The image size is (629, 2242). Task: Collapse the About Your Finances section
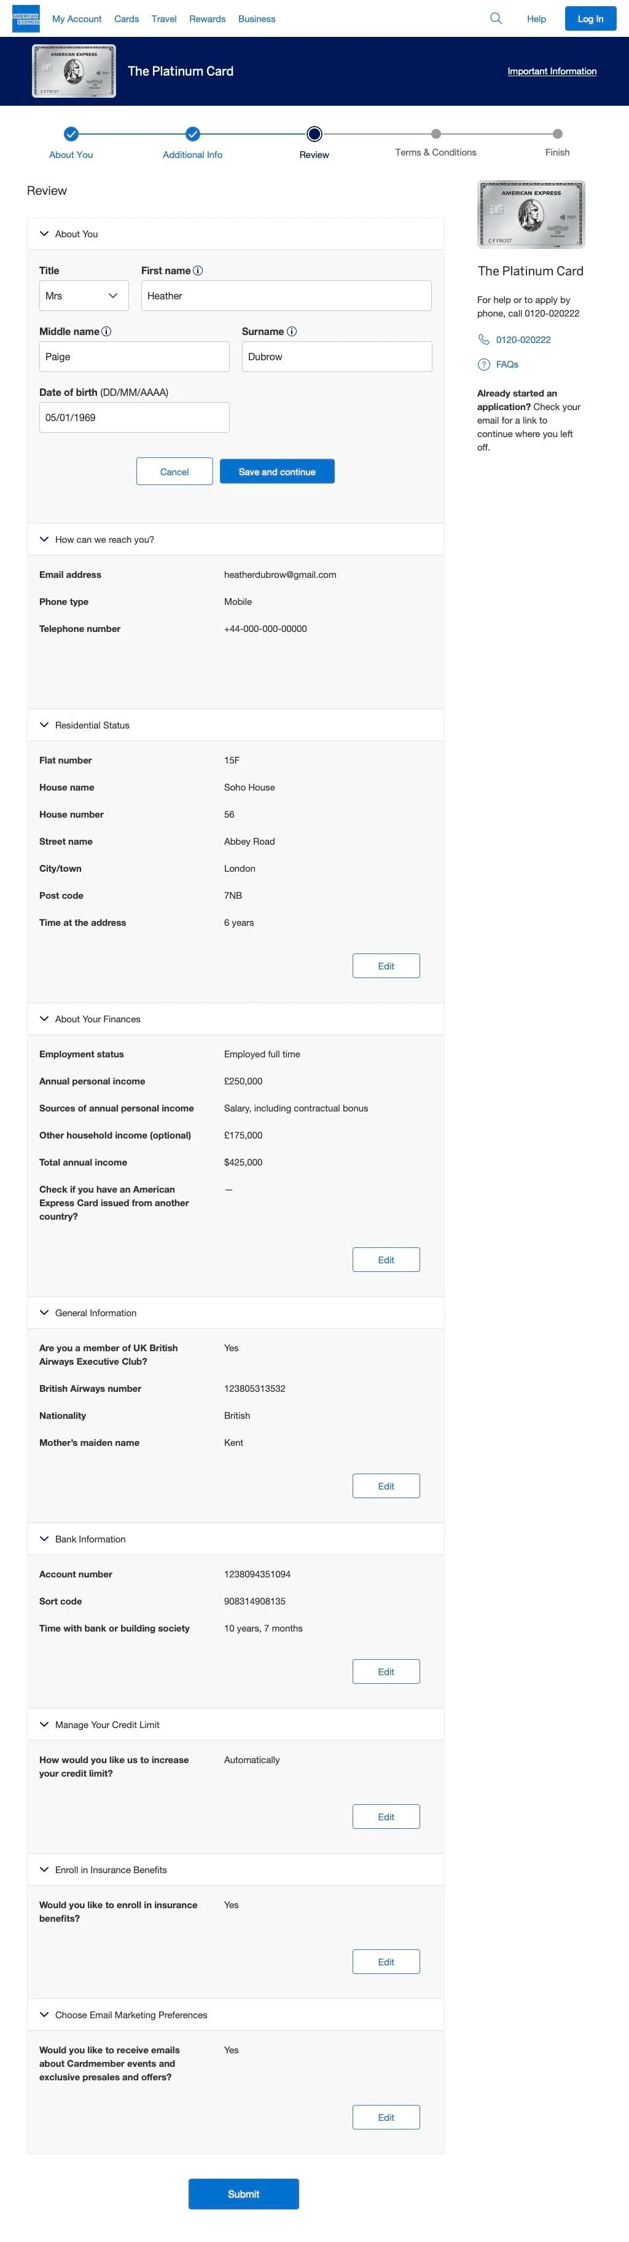click(44, 1019)
